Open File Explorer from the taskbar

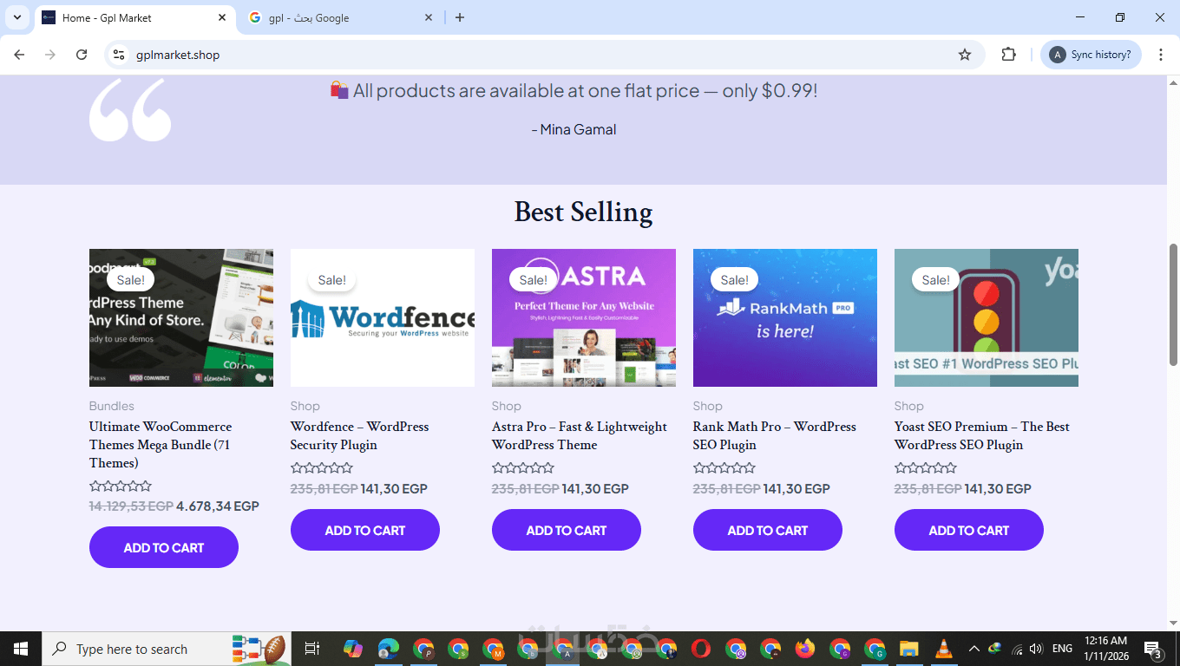click(x=908, y=649)
